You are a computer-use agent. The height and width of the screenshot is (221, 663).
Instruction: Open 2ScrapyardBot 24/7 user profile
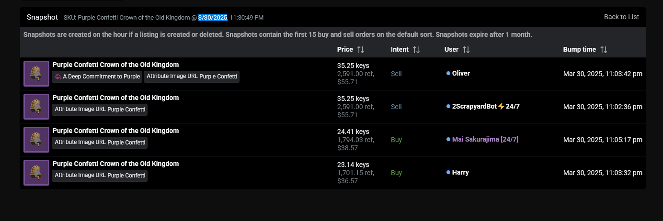pyautogui.click(x=485, y=106)
